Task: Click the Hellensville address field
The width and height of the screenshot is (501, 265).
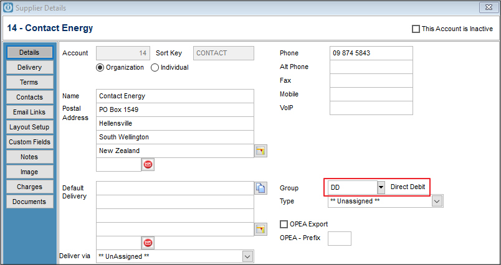Action: click(x=175, y=123)
